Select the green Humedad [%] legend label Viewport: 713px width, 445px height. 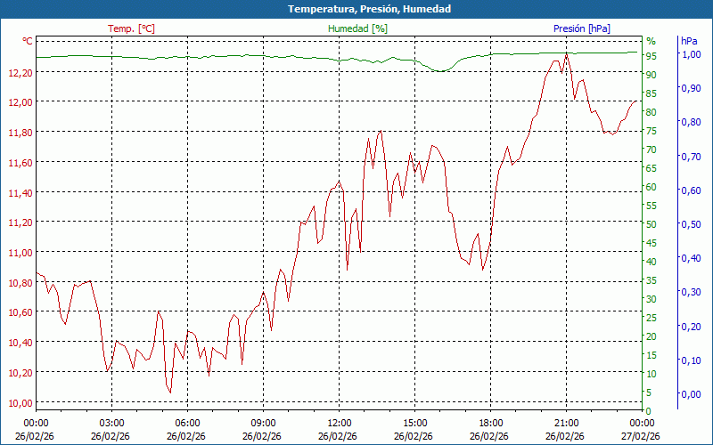tap(357, 28)
